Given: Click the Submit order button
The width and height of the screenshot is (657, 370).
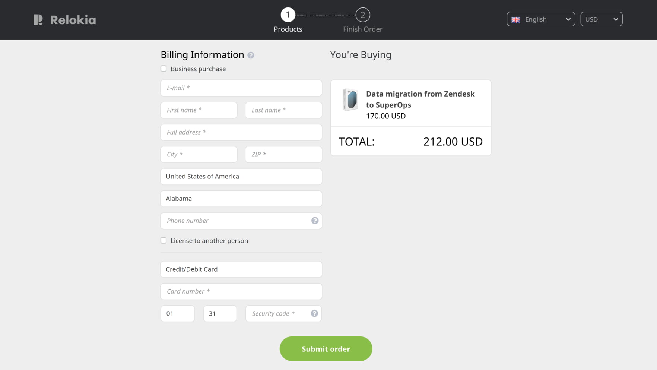Looking at the screenshot, I should coord(326,349).
